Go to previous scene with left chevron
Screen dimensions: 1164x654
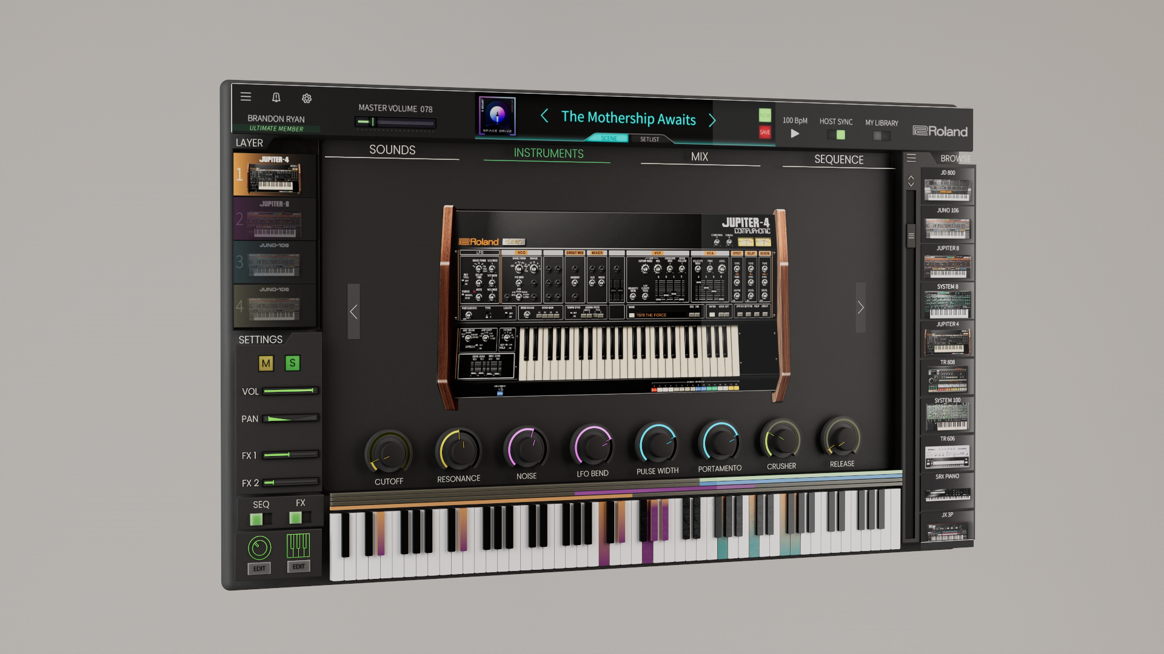tap(544, 116)
